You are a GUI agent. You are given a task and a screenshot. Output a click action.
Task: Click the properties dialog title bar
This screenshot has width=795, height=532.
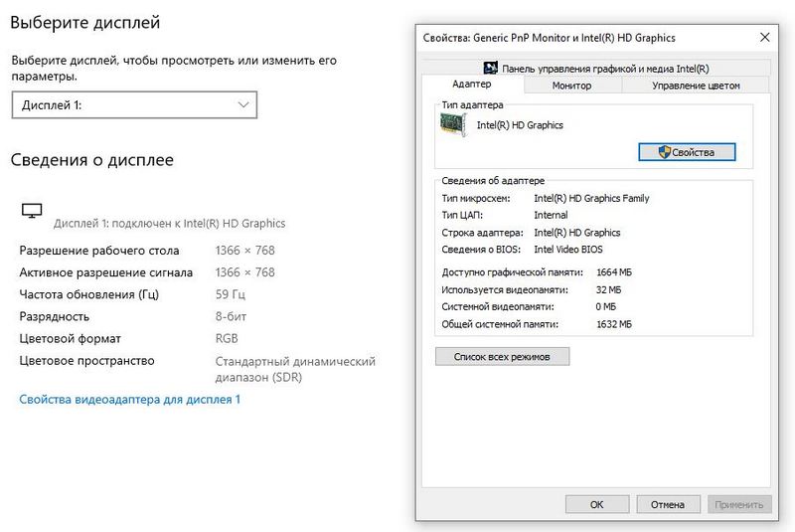pos(576,38)
